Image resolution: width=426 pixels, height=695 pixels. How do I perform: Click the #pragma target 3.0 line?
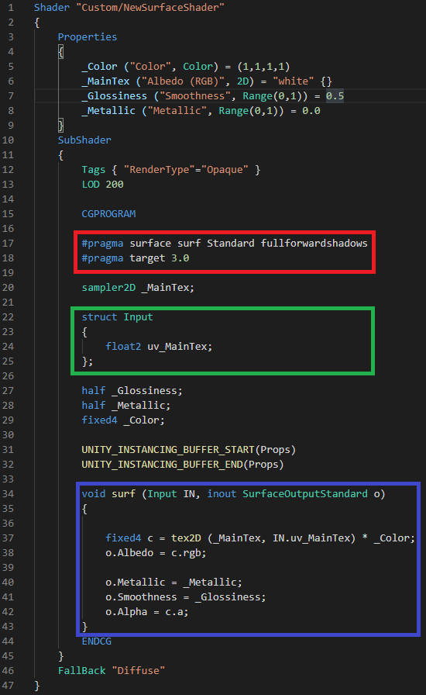tap(135, 258)
